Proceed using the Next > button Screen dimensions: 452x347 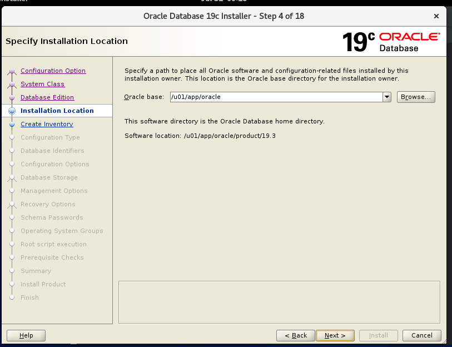click(335, 335)
